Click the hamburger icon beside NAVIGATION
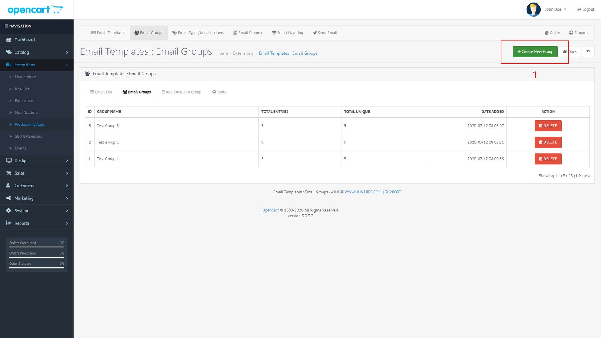Screen dimensions: 601x338 click(x=6, y=26)
